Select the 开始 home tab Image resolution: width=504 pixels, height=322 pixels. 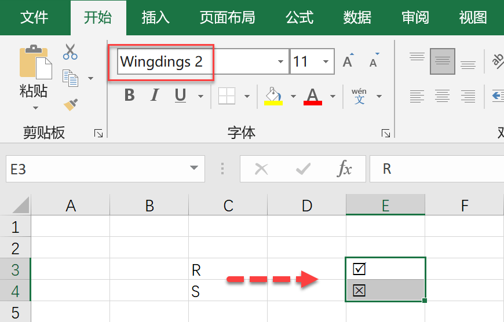click(x=98, y=17)
